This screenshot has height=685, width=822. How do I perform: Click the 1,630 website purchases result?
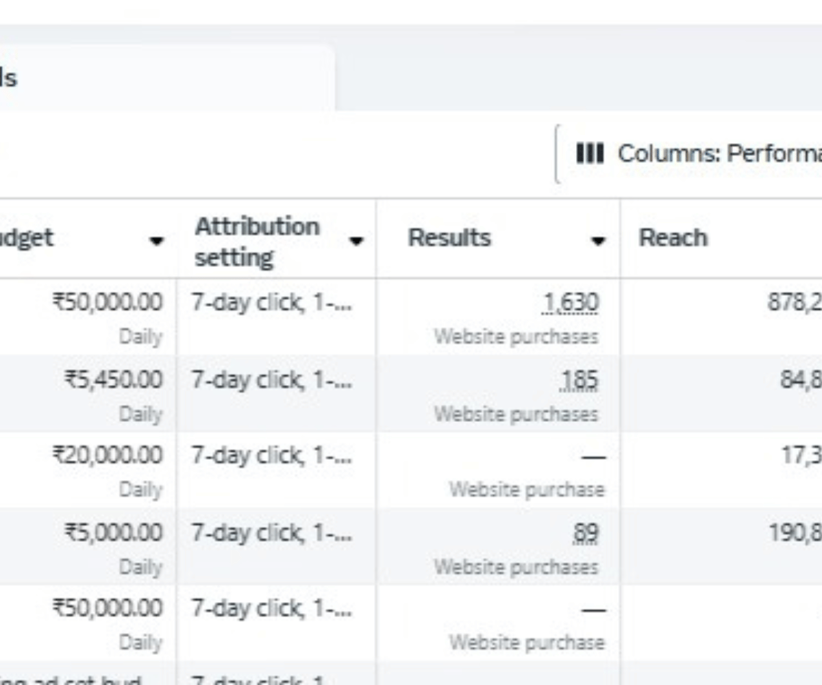click(x=580, y=302)
